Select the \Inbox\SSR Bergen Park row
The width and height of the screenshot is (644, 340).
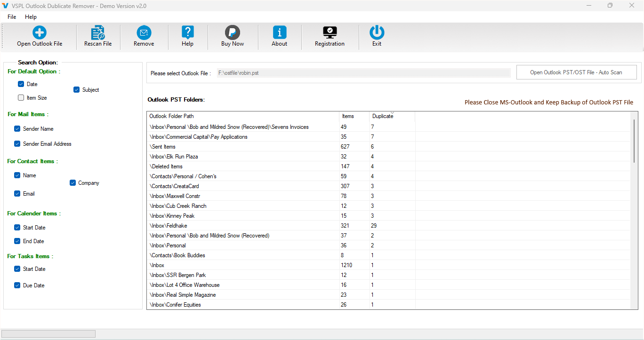point(389,275)
